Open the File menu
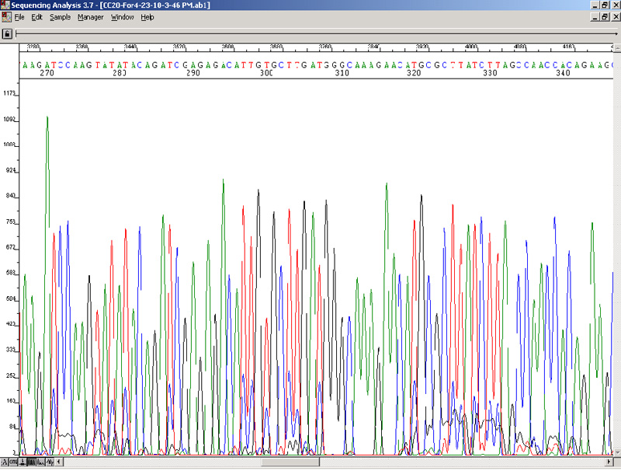This screenshot has width=621, height=471. pos(19,17)
